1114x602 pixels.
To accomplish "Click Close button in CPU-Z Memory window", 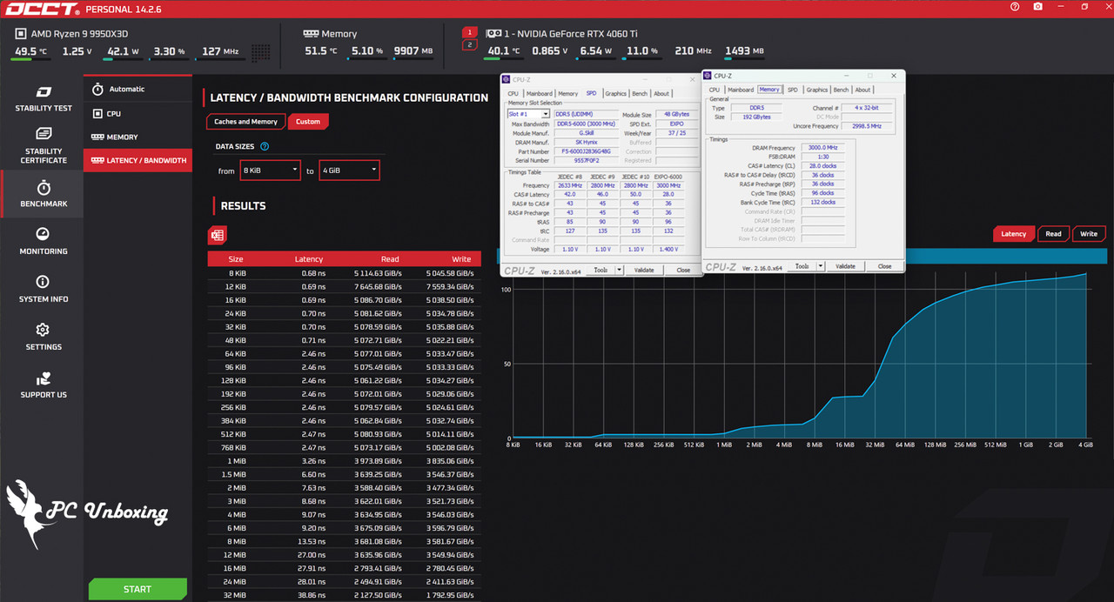I will coord(884,266).
